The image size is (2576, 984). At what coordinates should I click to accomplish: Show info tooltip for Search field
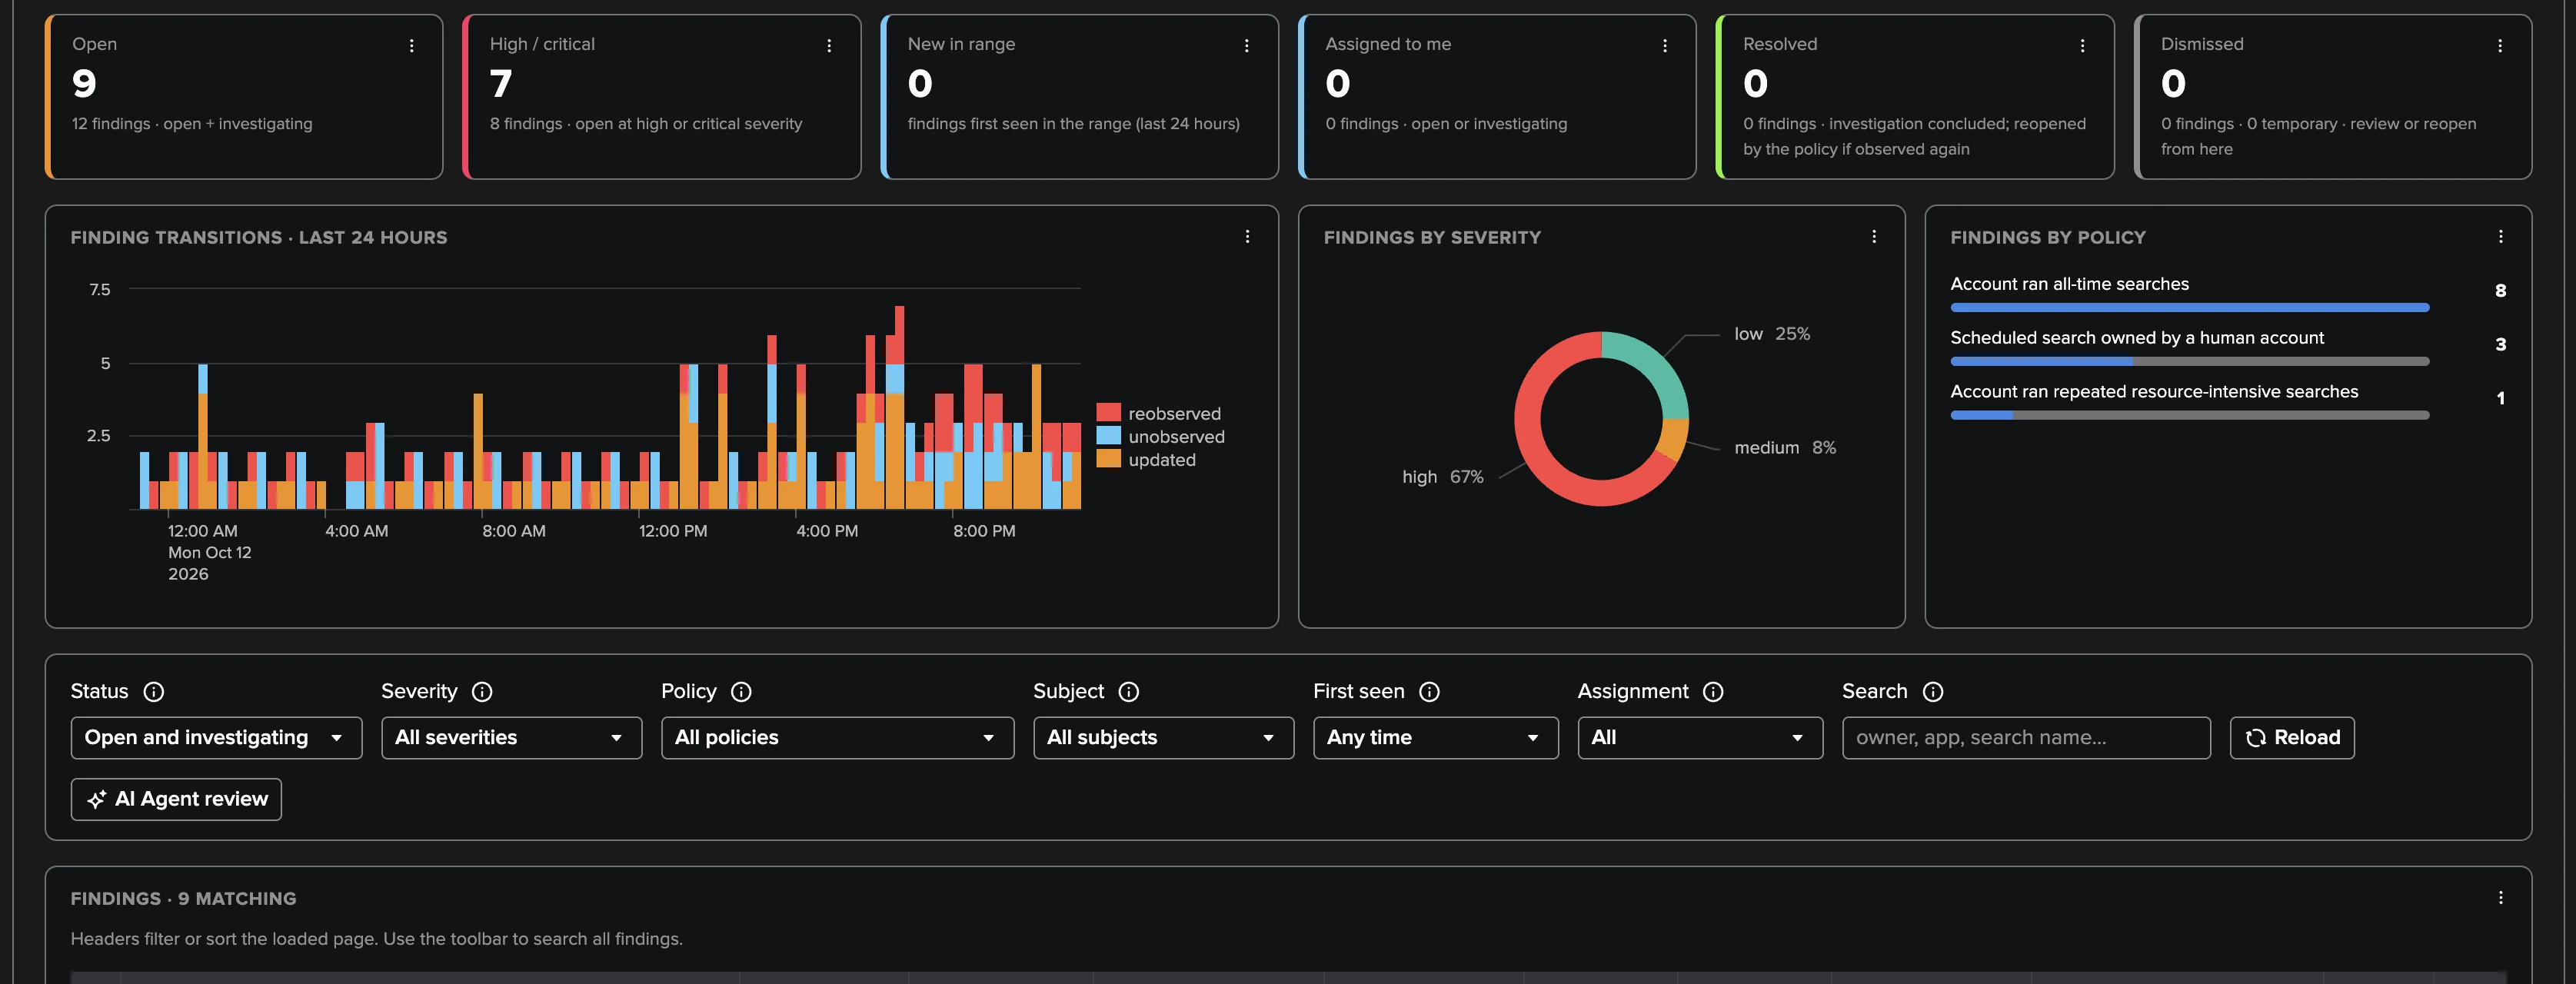pyautogui.click(x=1933, y=692)
